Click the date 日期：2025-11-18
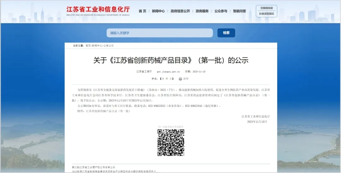Image resolution: width=341 pixels, height=173 pixels. [195, 72]
